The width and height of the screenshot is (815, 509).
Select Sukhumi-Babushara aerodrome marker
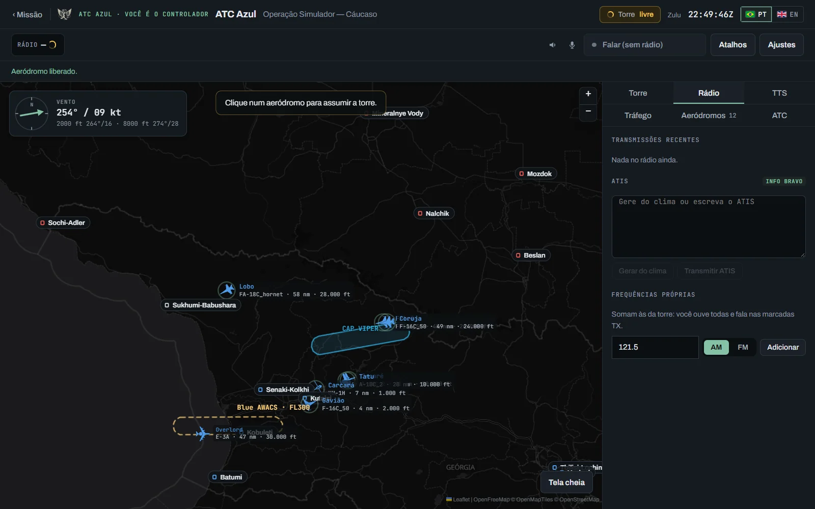click(201, 305)
